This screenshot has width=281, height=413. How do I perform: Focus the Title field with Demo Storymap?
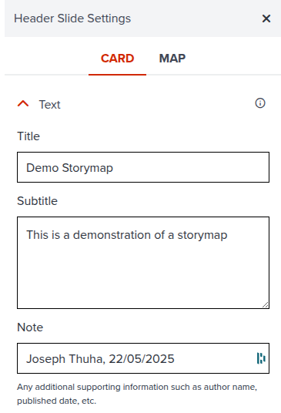[x=143, y=167]
